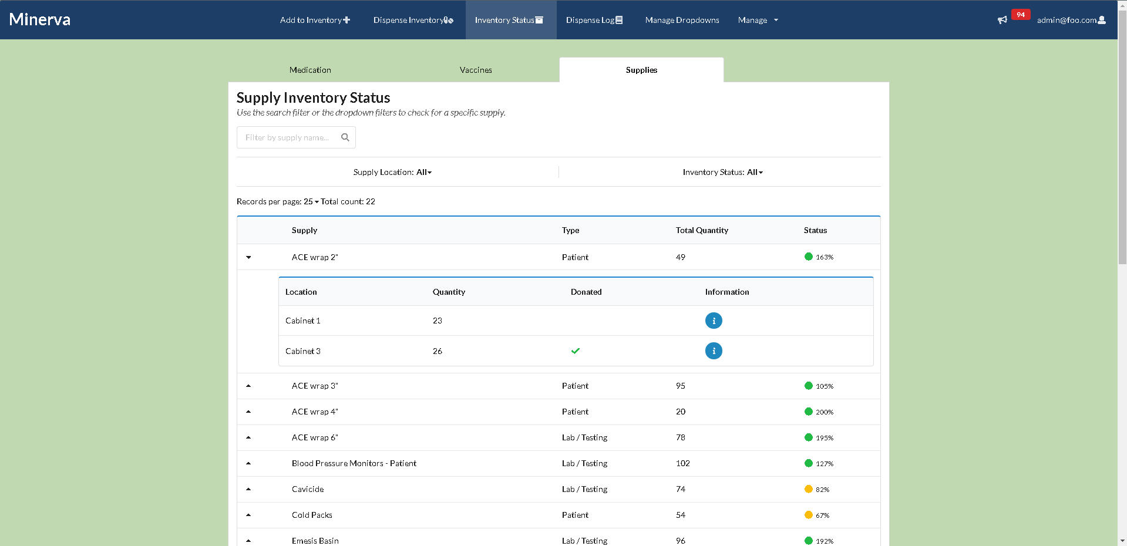Expand the Cold Packs row
Image resolution: width=1127 pixels, height=546 pixels.
[x=248, y=515]
